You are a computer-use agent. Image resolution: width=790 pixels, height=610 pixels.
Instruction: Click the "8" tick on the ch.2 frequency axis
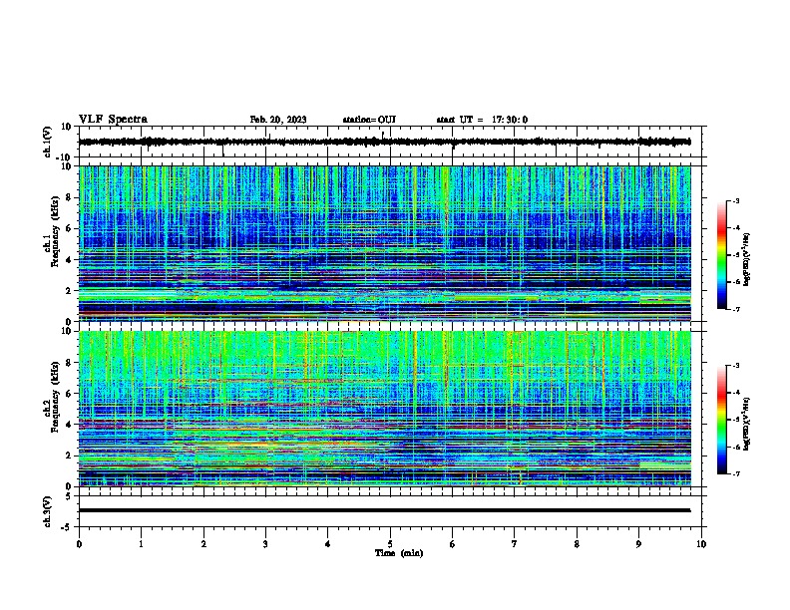[x=71, y=363]
